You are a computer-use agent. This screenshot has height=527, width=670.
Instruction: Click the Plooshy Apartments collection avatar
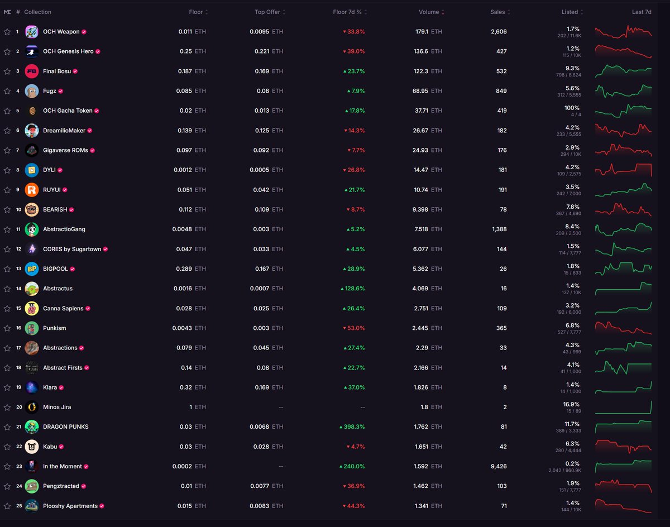pos(32,506)
